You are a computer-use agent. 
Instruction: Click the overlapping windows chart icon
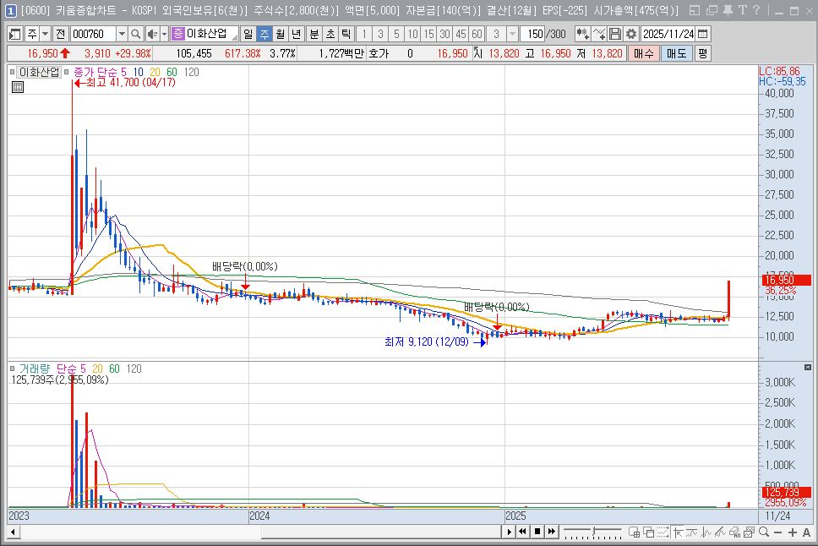tap(648, 532)
